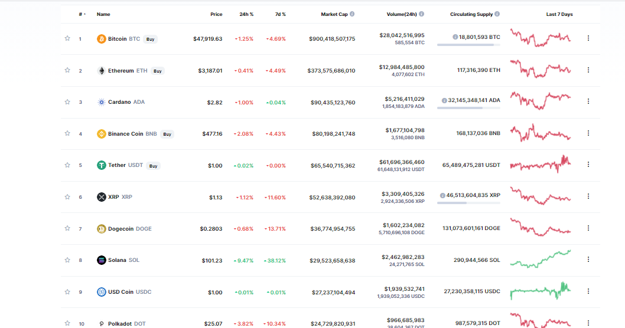Click the Dogecoin logo icon
The width and height of the screenshot is (625, 328).
pyautogui.click(x=101, y=229)
